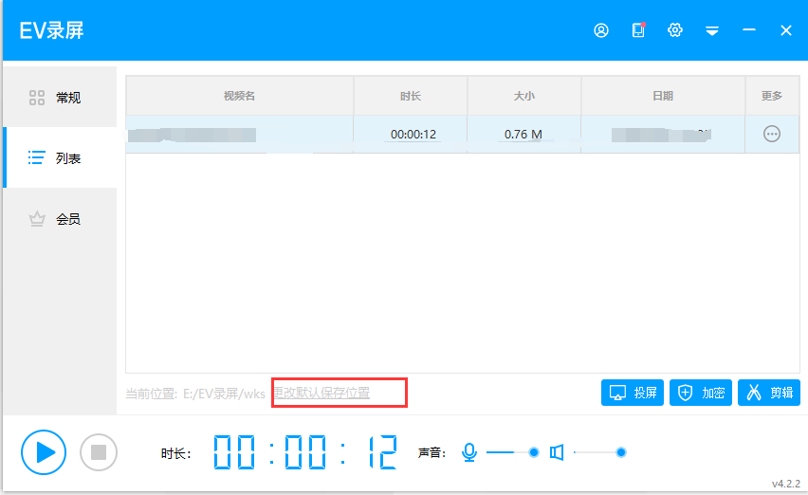Click the blue timer display

pyautogui.click(x=305, y=452)
